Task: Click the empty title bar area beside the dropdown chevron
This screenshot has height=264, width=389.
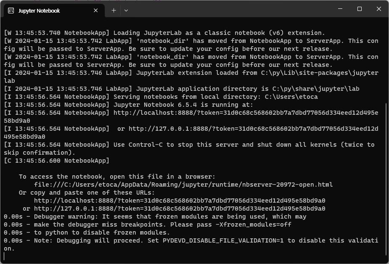Action: [231, 10]
